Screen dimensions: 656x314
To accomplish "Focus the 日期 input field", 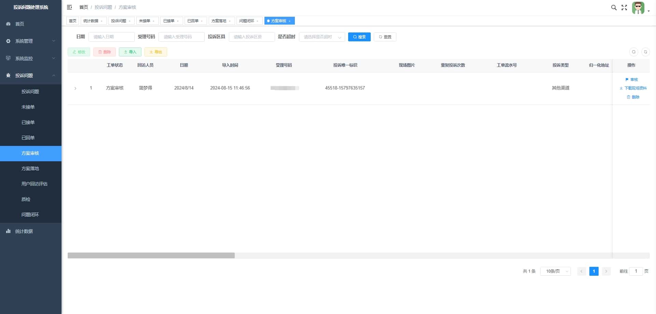I will coord(111,37).
